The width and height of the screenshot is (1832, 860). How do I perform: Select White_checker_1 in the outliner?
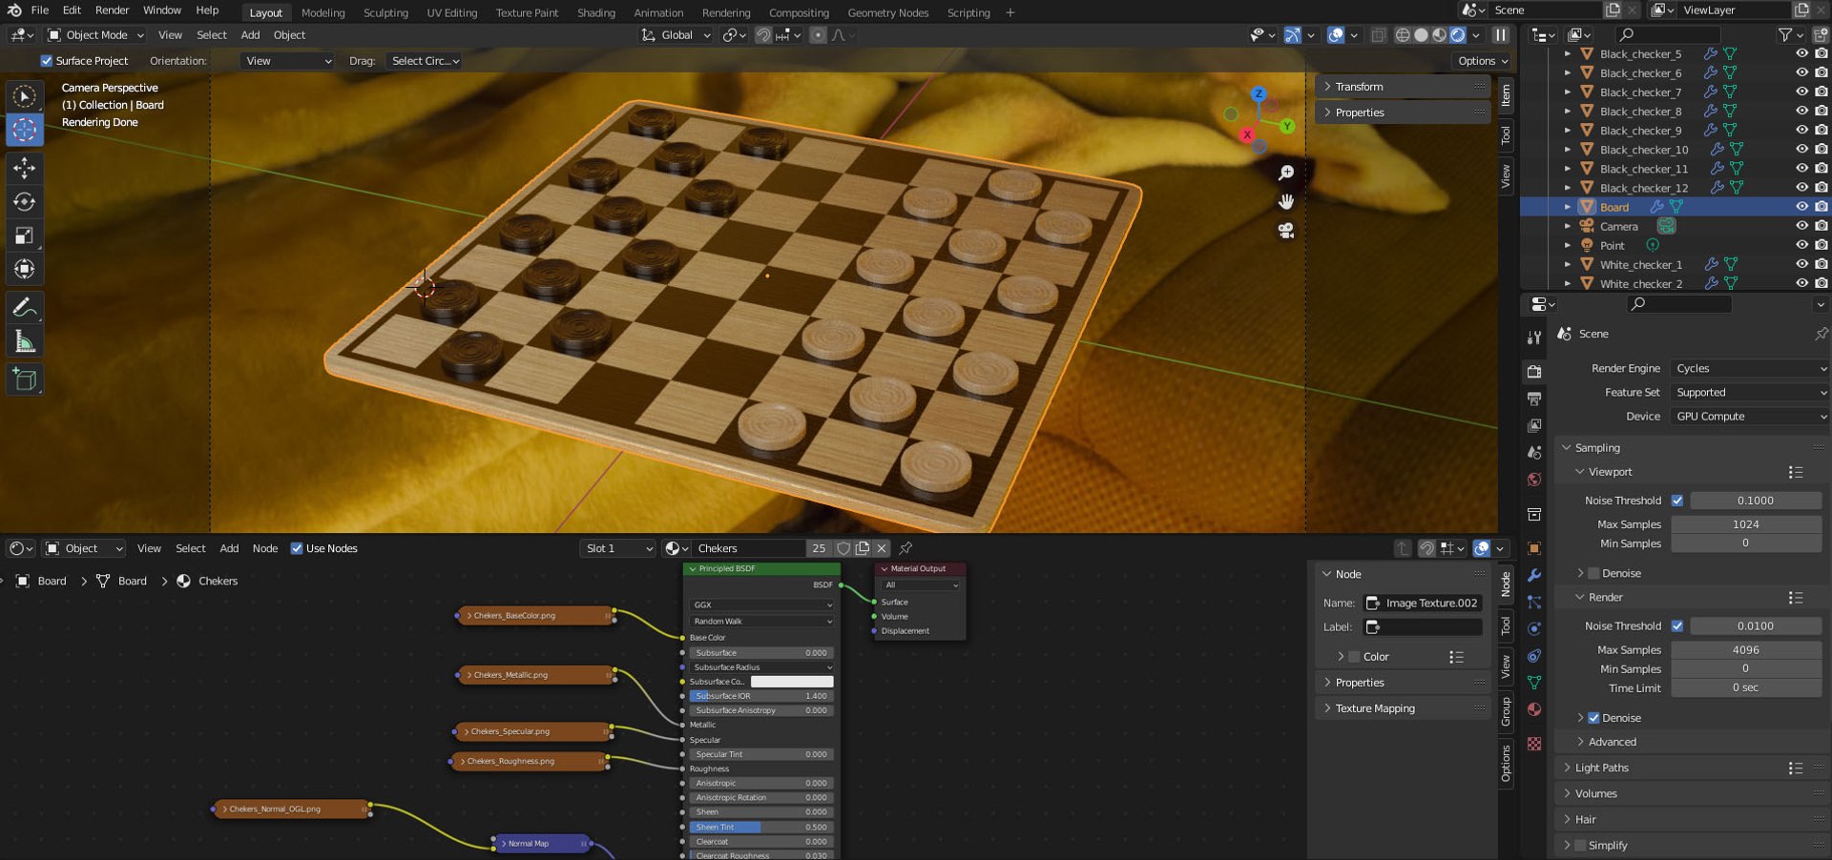tap(1640, 264)
